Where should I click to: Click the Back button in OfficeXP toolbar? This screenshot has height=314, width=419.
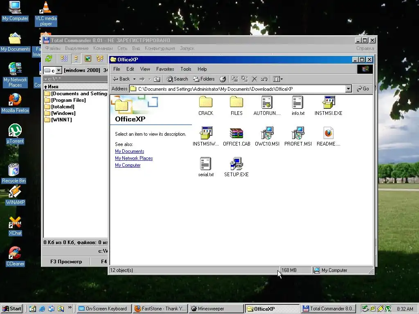[121, 79]
